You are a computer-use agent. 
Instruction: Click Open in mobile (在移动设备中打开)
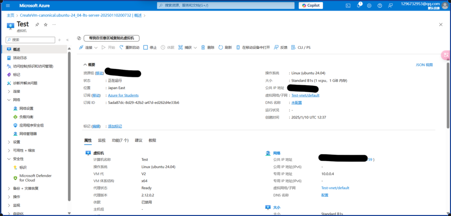click(253, 48)
